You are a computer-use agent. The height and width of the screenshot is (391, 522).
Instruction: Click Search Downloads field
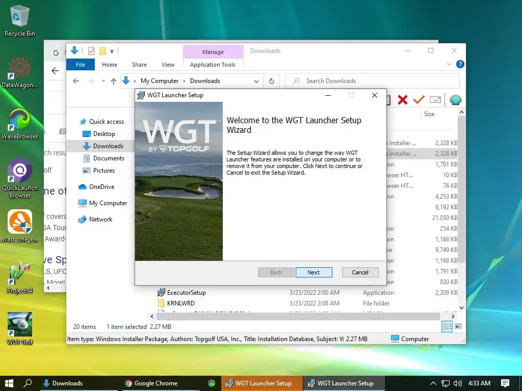click(373, 81)
